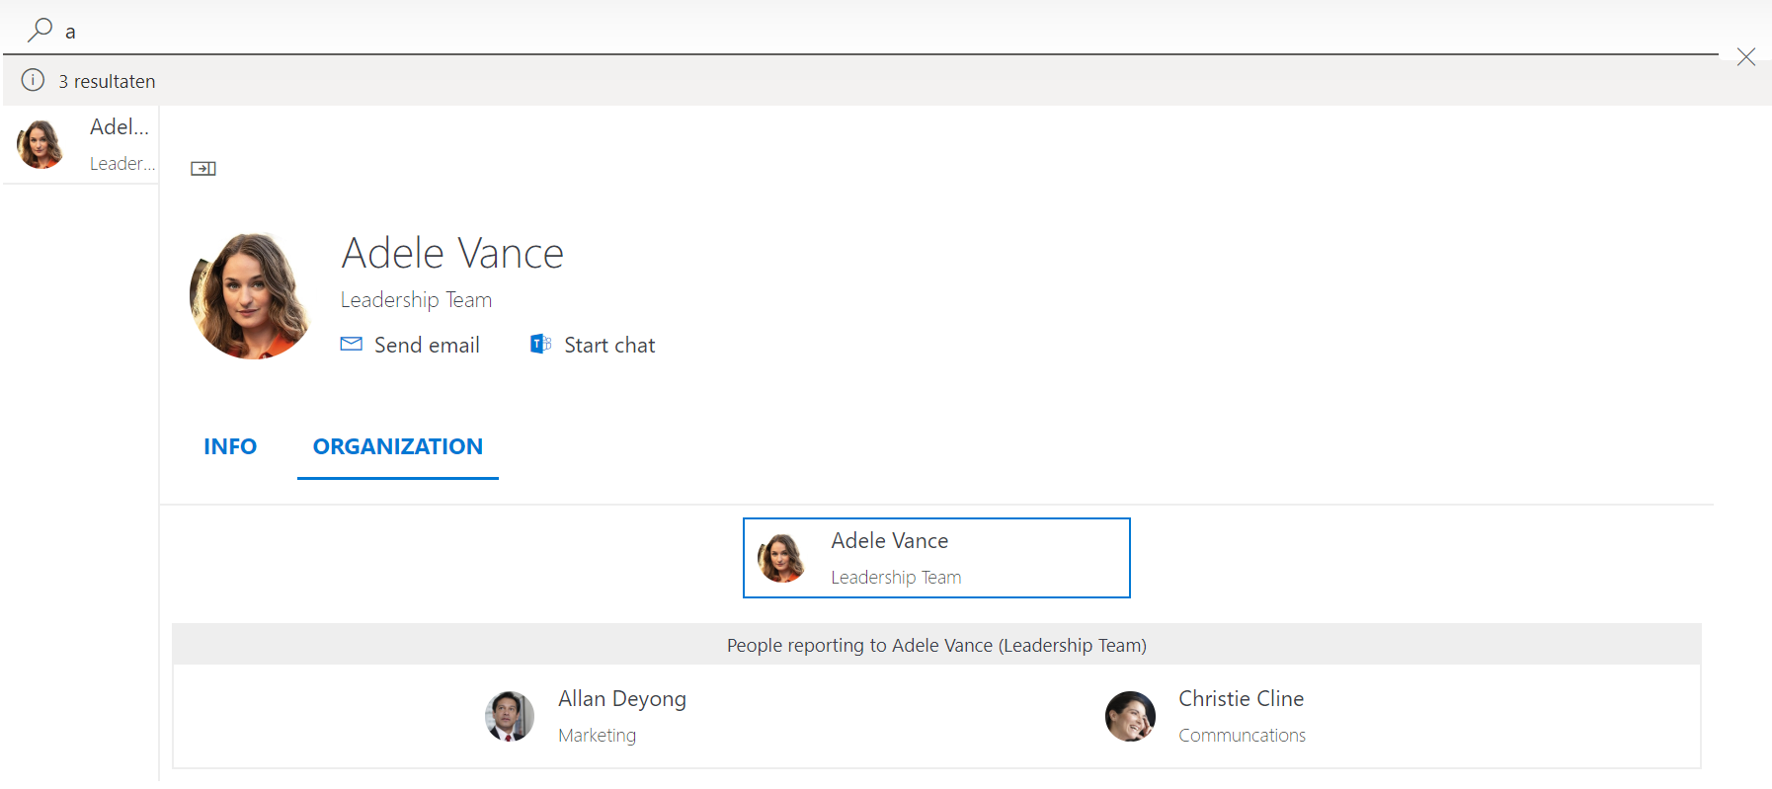Click Allan Deyong's avatar photo
1772x789 pixels.
point(510,716)
